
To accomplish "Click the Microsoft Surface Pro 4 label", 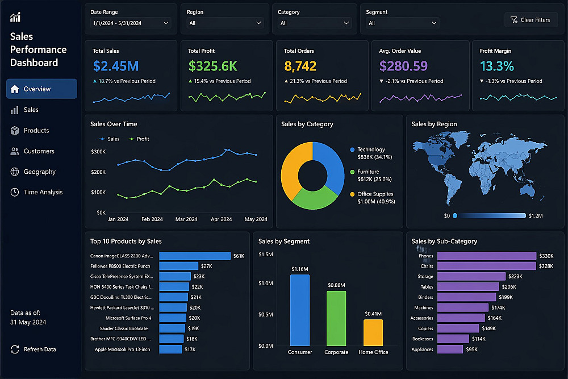I will tap(128, 318).
